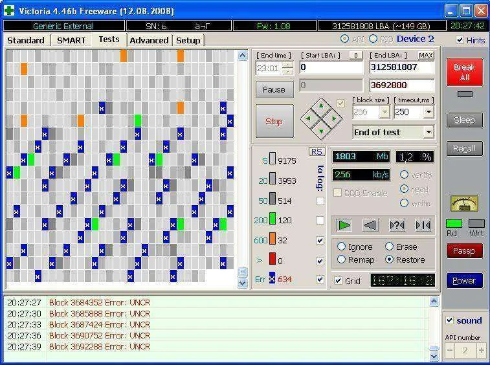Click the Pause button
The height and width of the screenshot is (365, 490).
[274, 90]
